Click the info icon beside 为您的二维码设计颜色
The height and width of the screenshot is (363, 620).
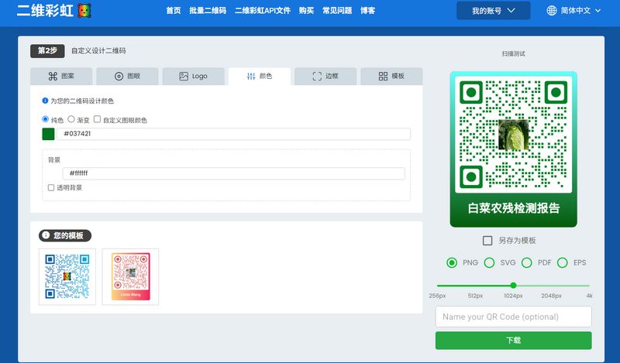click(x=45, y=101)
